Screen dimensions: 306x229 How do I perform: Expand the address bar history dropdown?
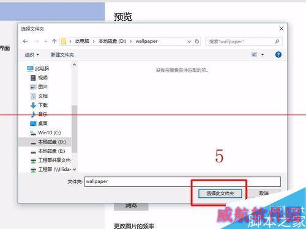pyautogui.click(x=189, y=42)
